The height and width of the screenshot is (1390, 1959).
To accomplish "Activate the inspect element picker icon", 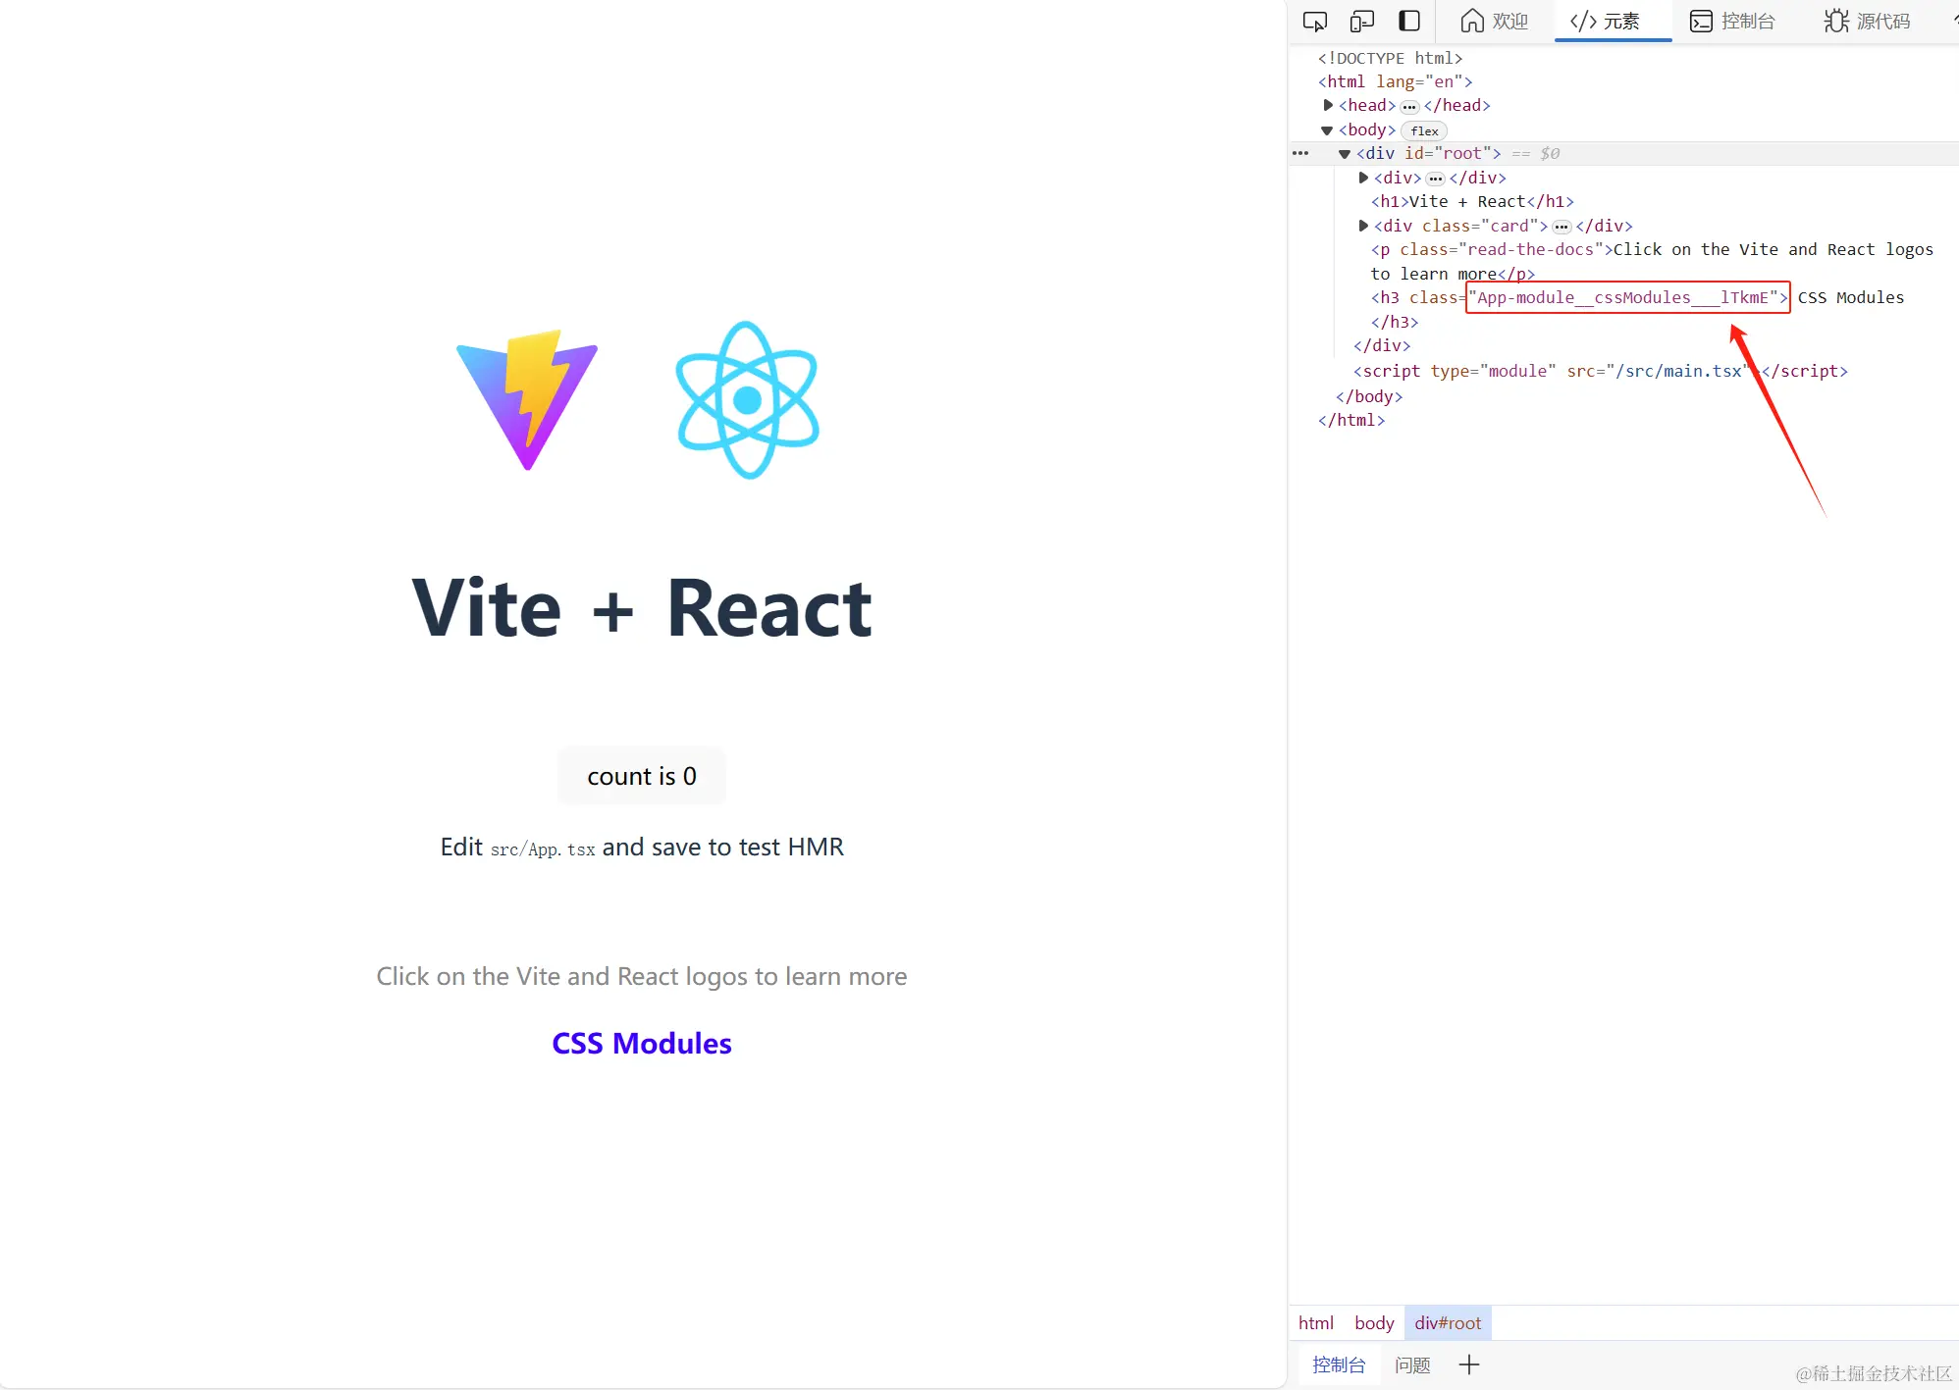I will [x=1314, y=22].
